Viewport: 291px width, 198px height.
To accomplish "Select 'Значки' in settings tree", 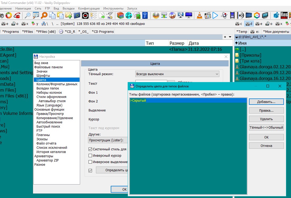I will [x=42, y=71].
